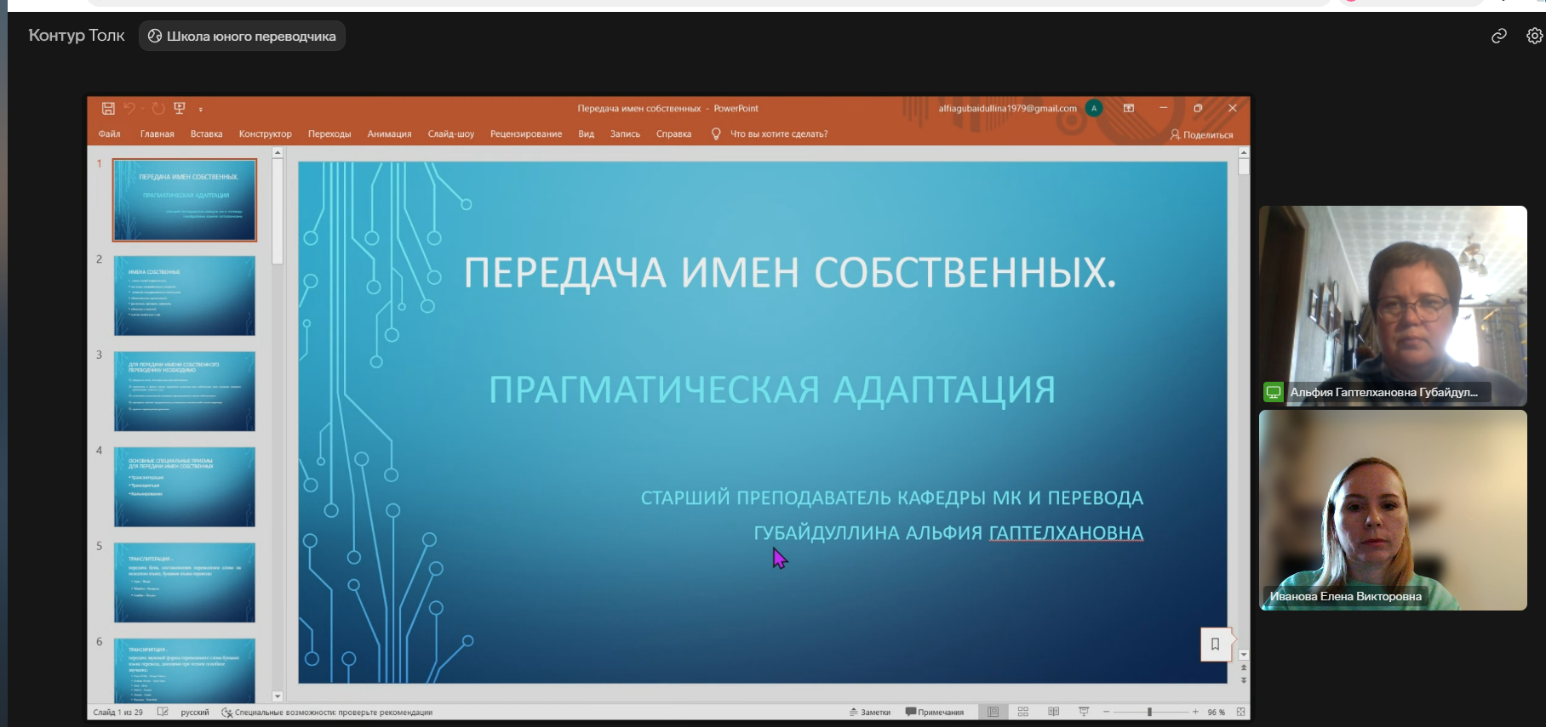Open the Анимация ribbon tab
Viewport: 1546px width, 727px height.
point(389,134)
